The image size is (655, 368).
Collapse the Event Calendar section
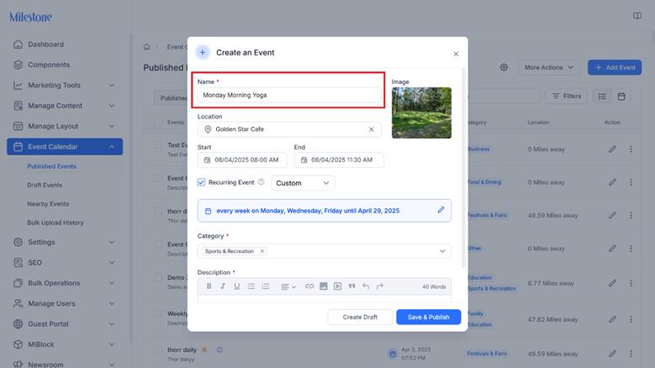[112, 146]
